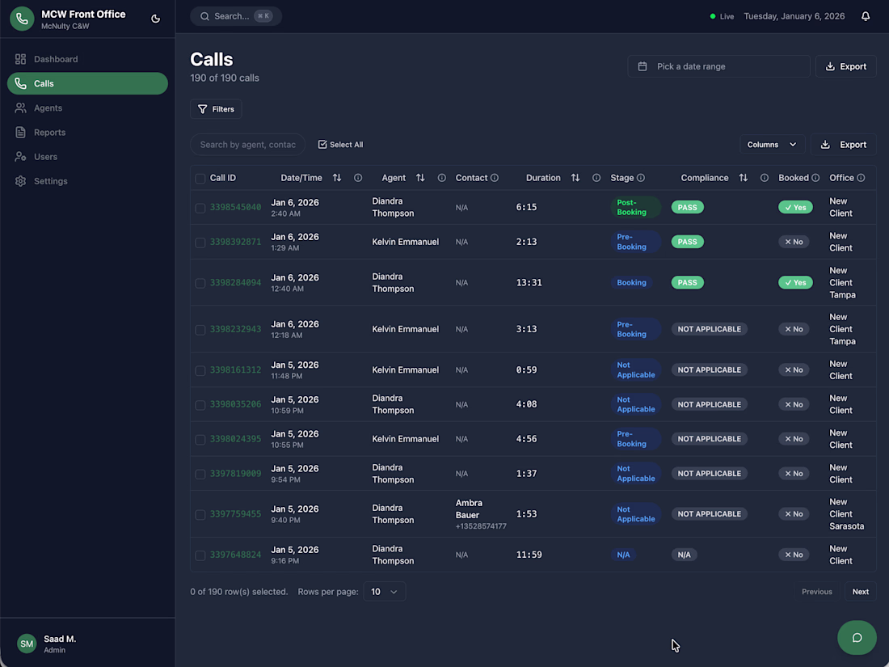This screenshot has width=889, height=667.
Task: Click search by agent, contact field
Action: pyautogui.click(x=248, y=145)
